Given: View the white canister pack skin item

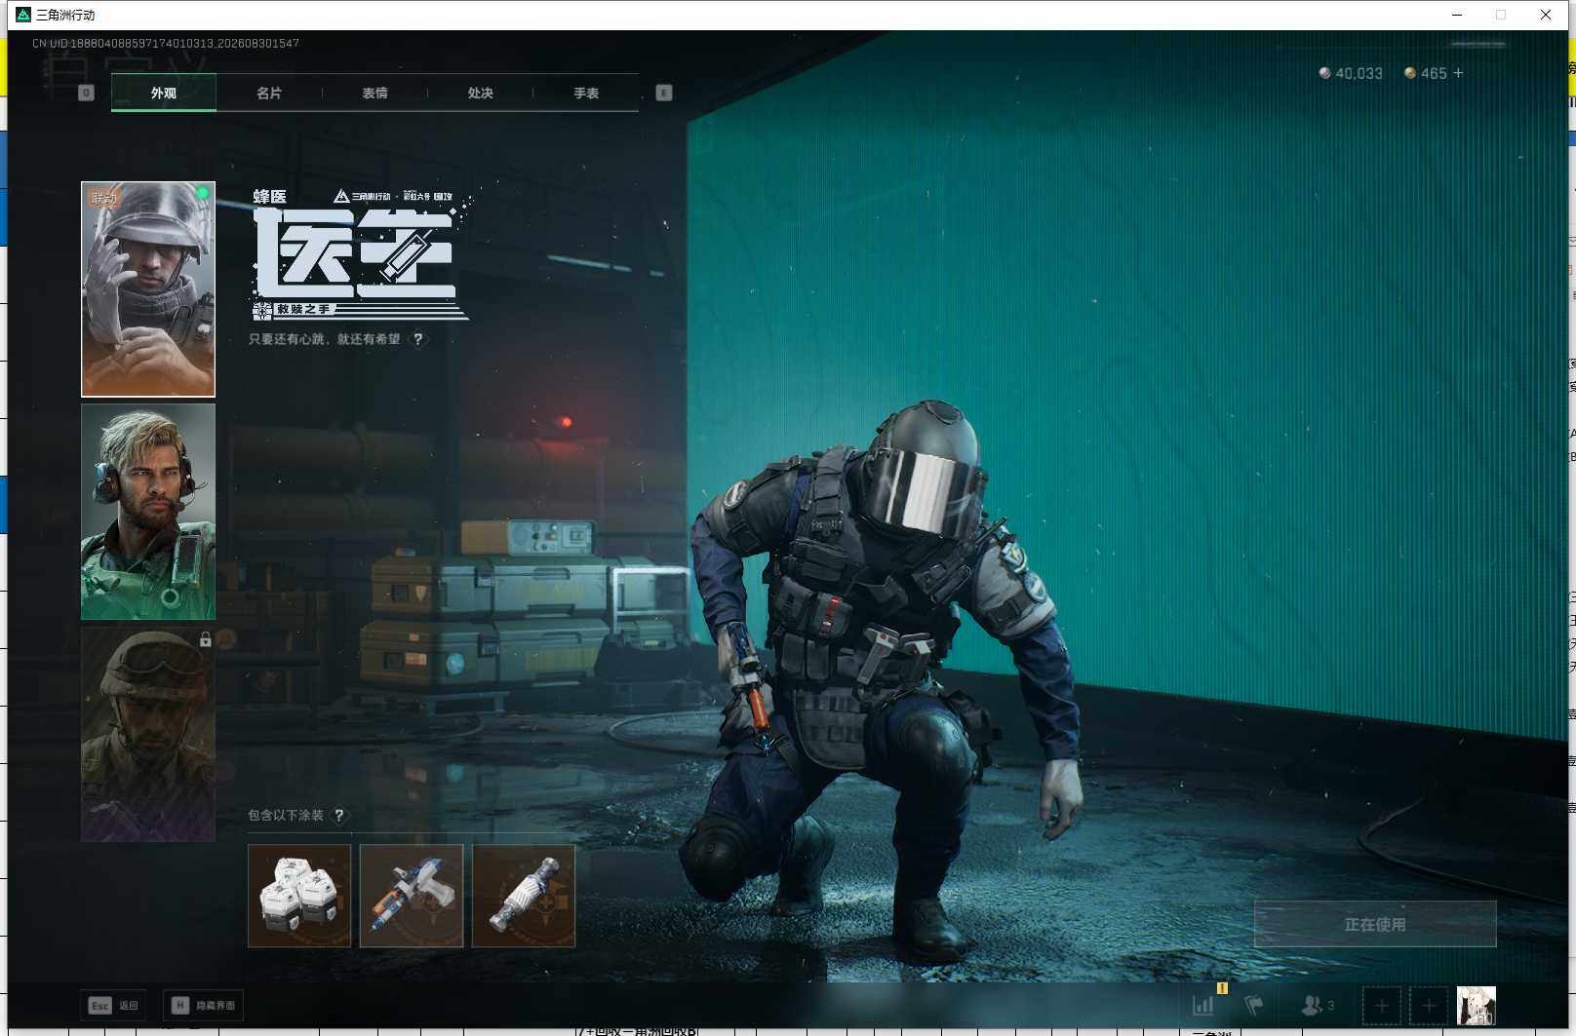Looking at the screenshot, I should 299,896.
